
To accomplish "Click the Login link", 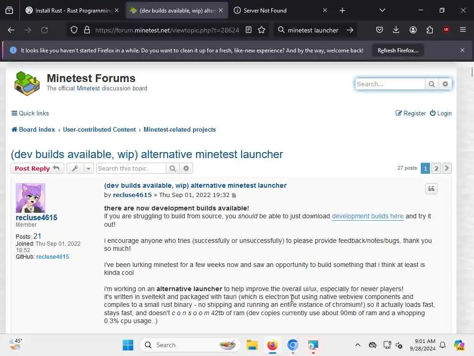I will [441, 113].
